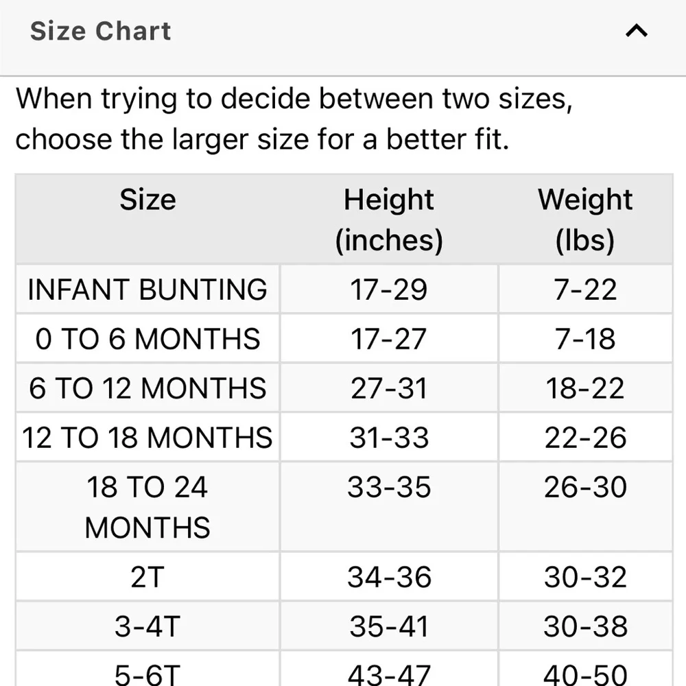Click the 18 TO 24 MONTHS size cell
The width and height of the screenshot is (686, 686).
click(148, 507)
